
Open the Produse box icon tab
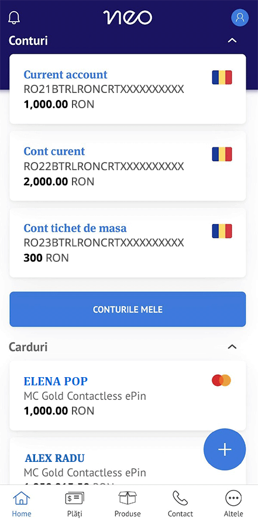click(x=128, y=505)
